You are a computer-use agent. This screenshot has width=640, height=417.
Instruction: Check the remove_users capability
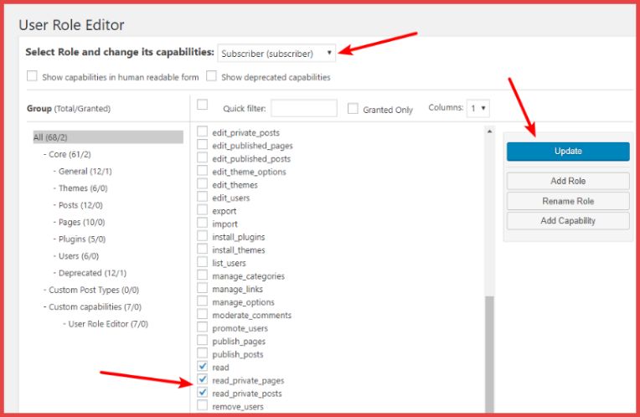[202, 405]
